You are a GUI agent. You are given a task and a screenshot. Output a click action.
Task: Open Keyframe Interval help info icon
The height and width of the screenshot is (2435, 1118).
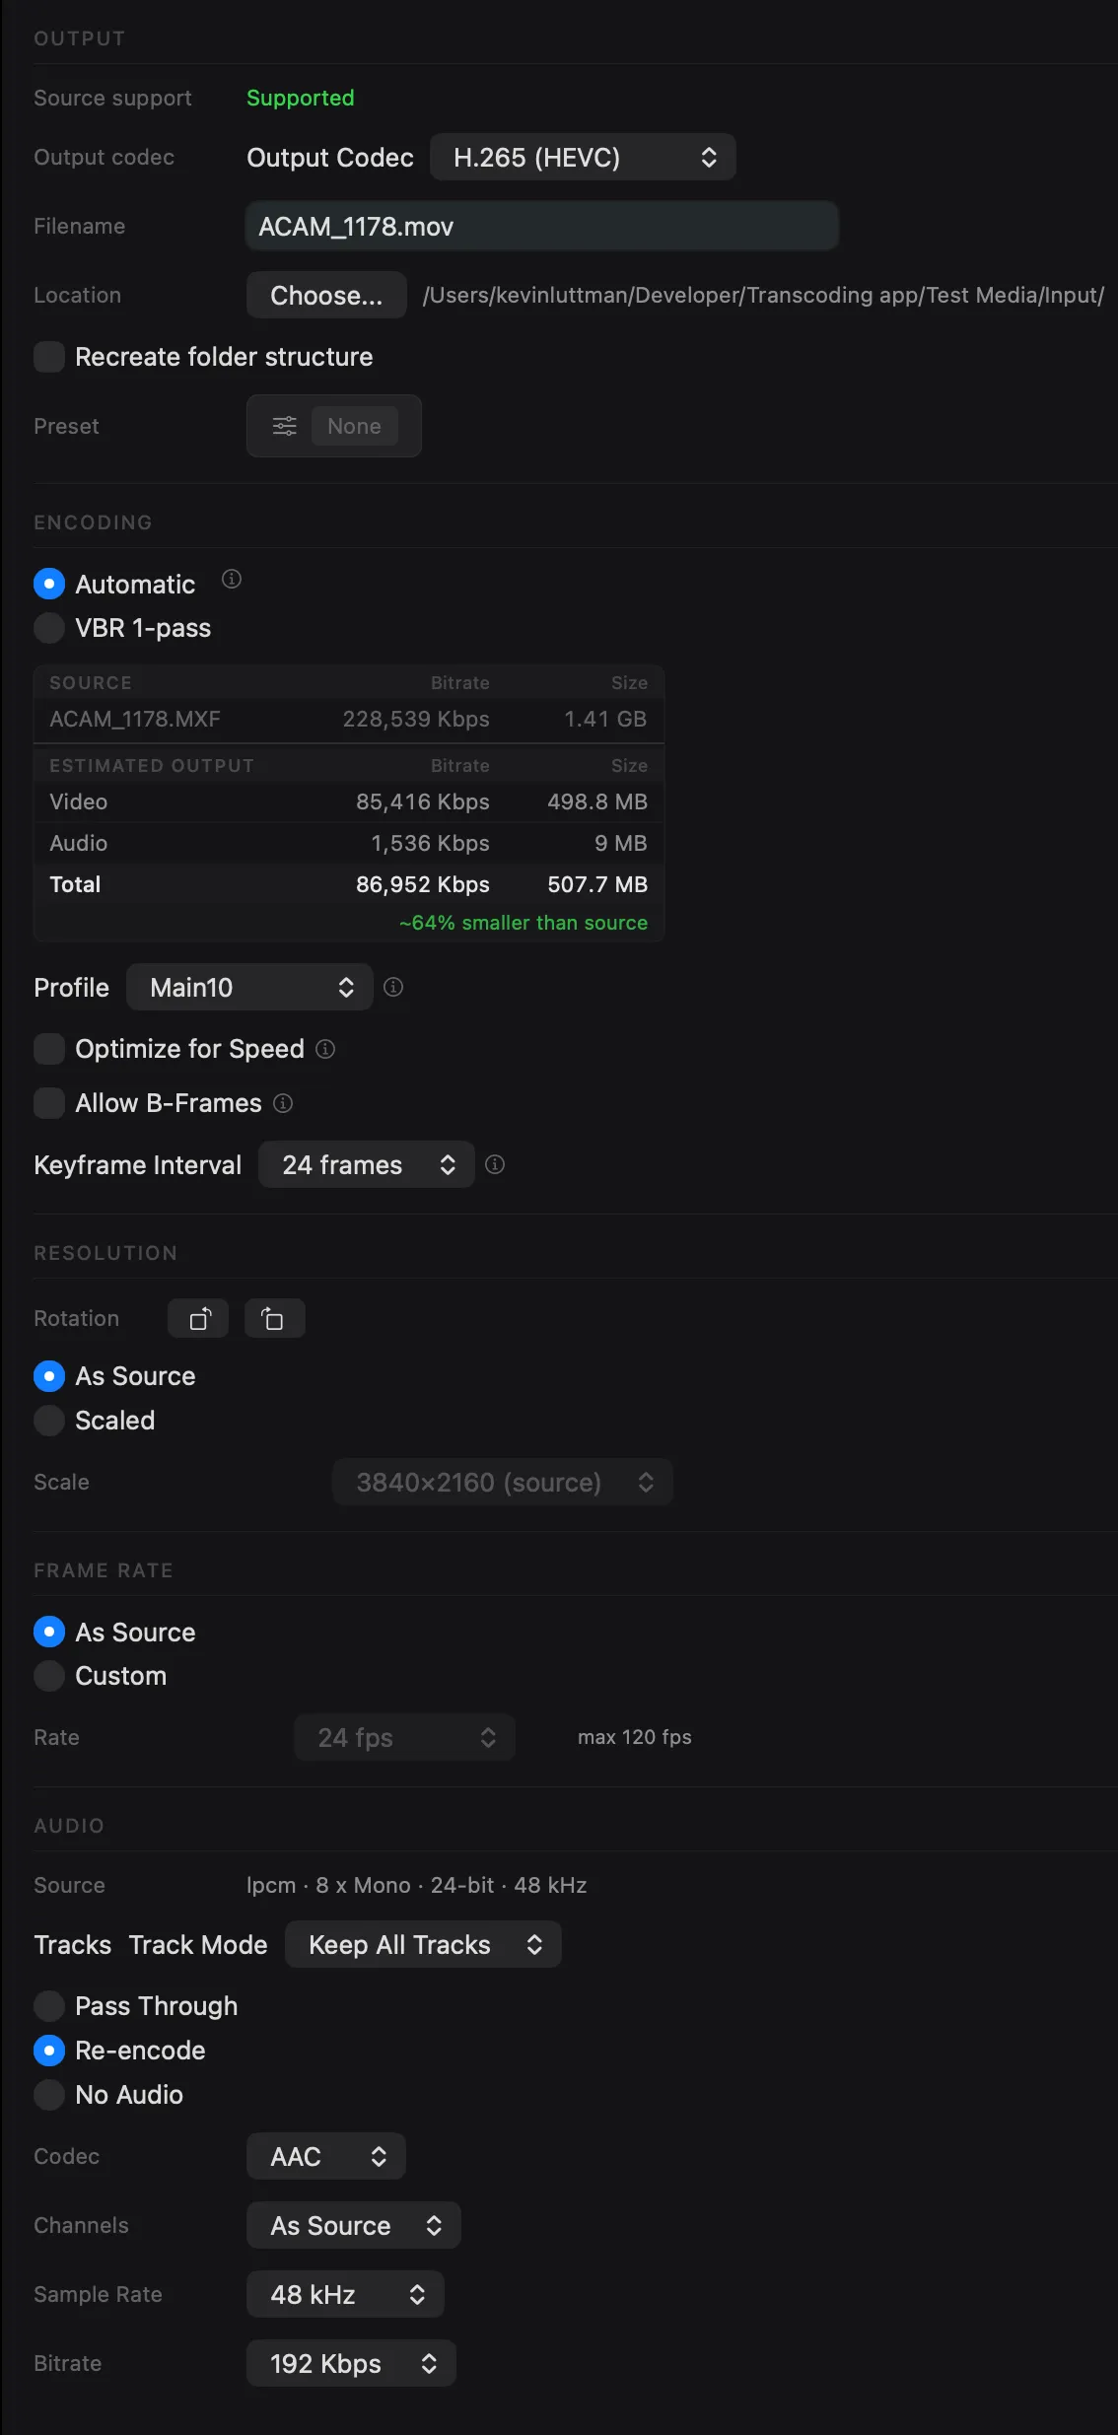pos(495,1164)
